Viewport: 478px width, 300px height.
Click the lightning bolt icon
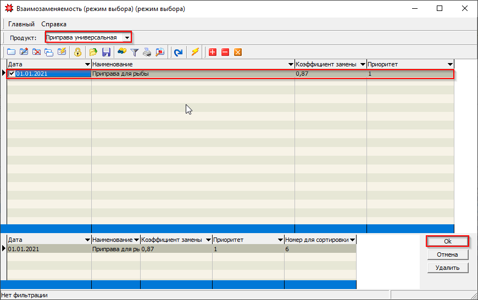tap(194, 52)
